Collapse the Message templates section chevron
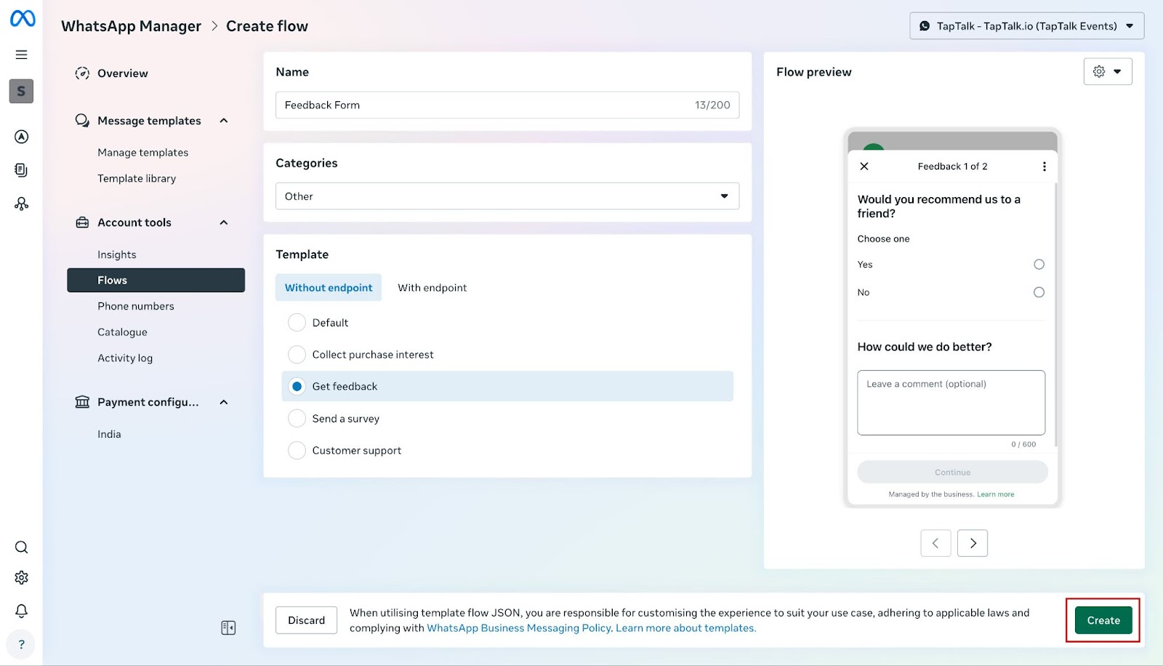Viewport: 1163px width, 666px height. pyautogui.click(x=224, y=121)
